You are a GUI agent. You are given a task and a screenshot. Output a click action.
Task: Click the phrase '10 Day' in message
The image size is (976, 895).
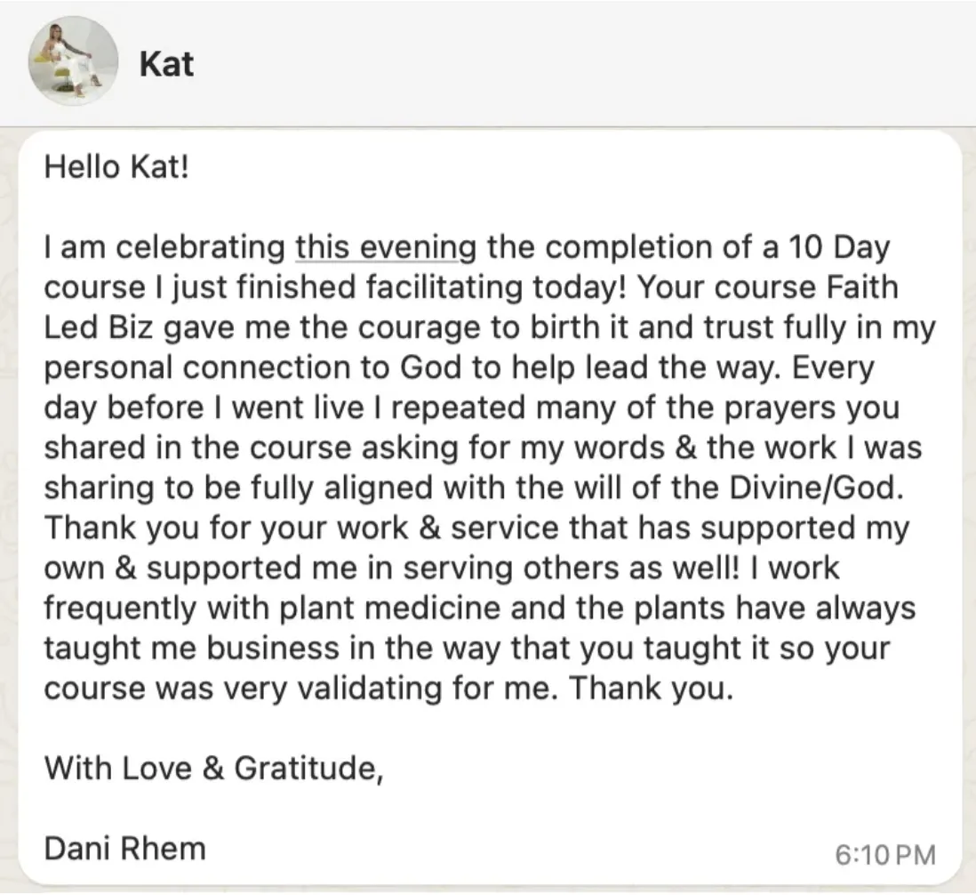point(840,248)
